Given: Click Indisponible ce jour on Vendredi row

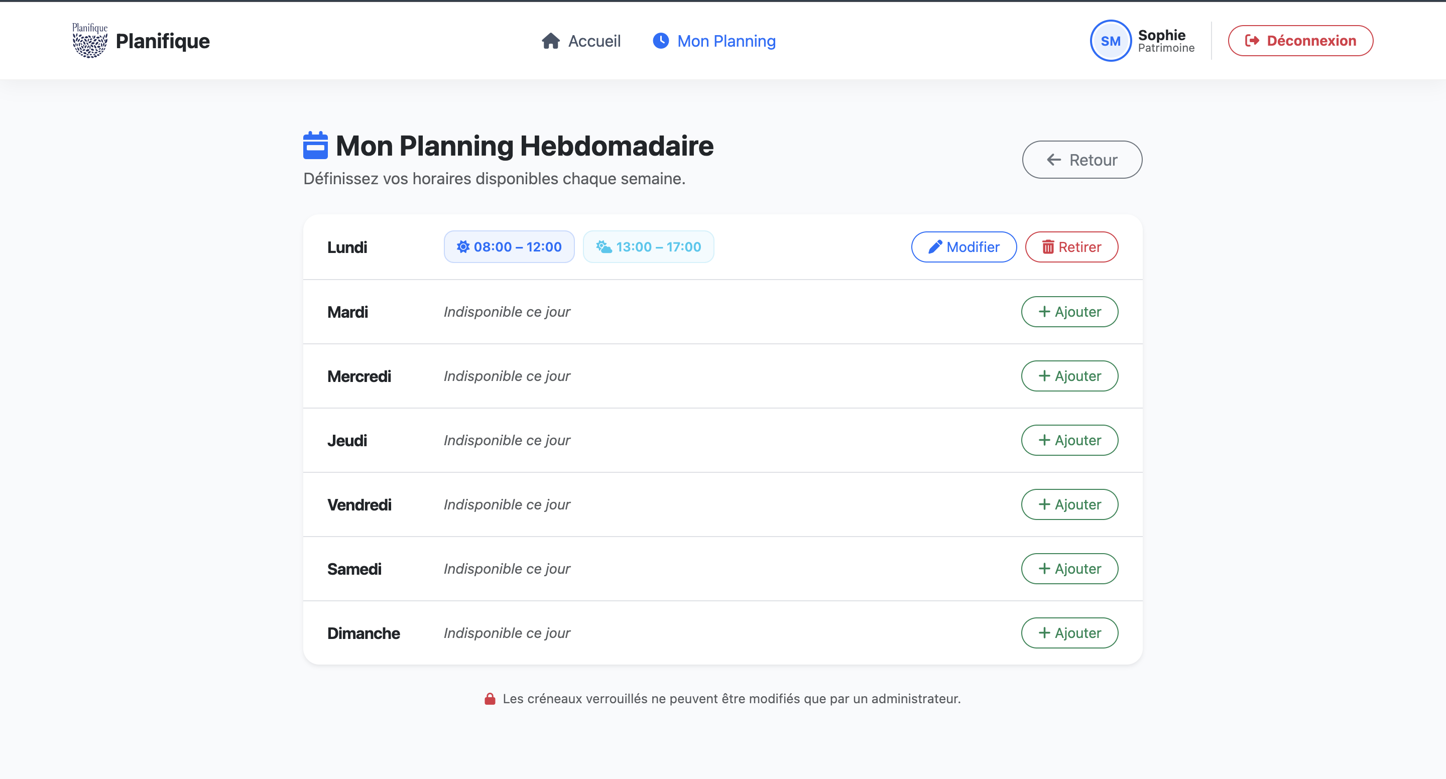Looking at the screenshot, I should 507,504.
